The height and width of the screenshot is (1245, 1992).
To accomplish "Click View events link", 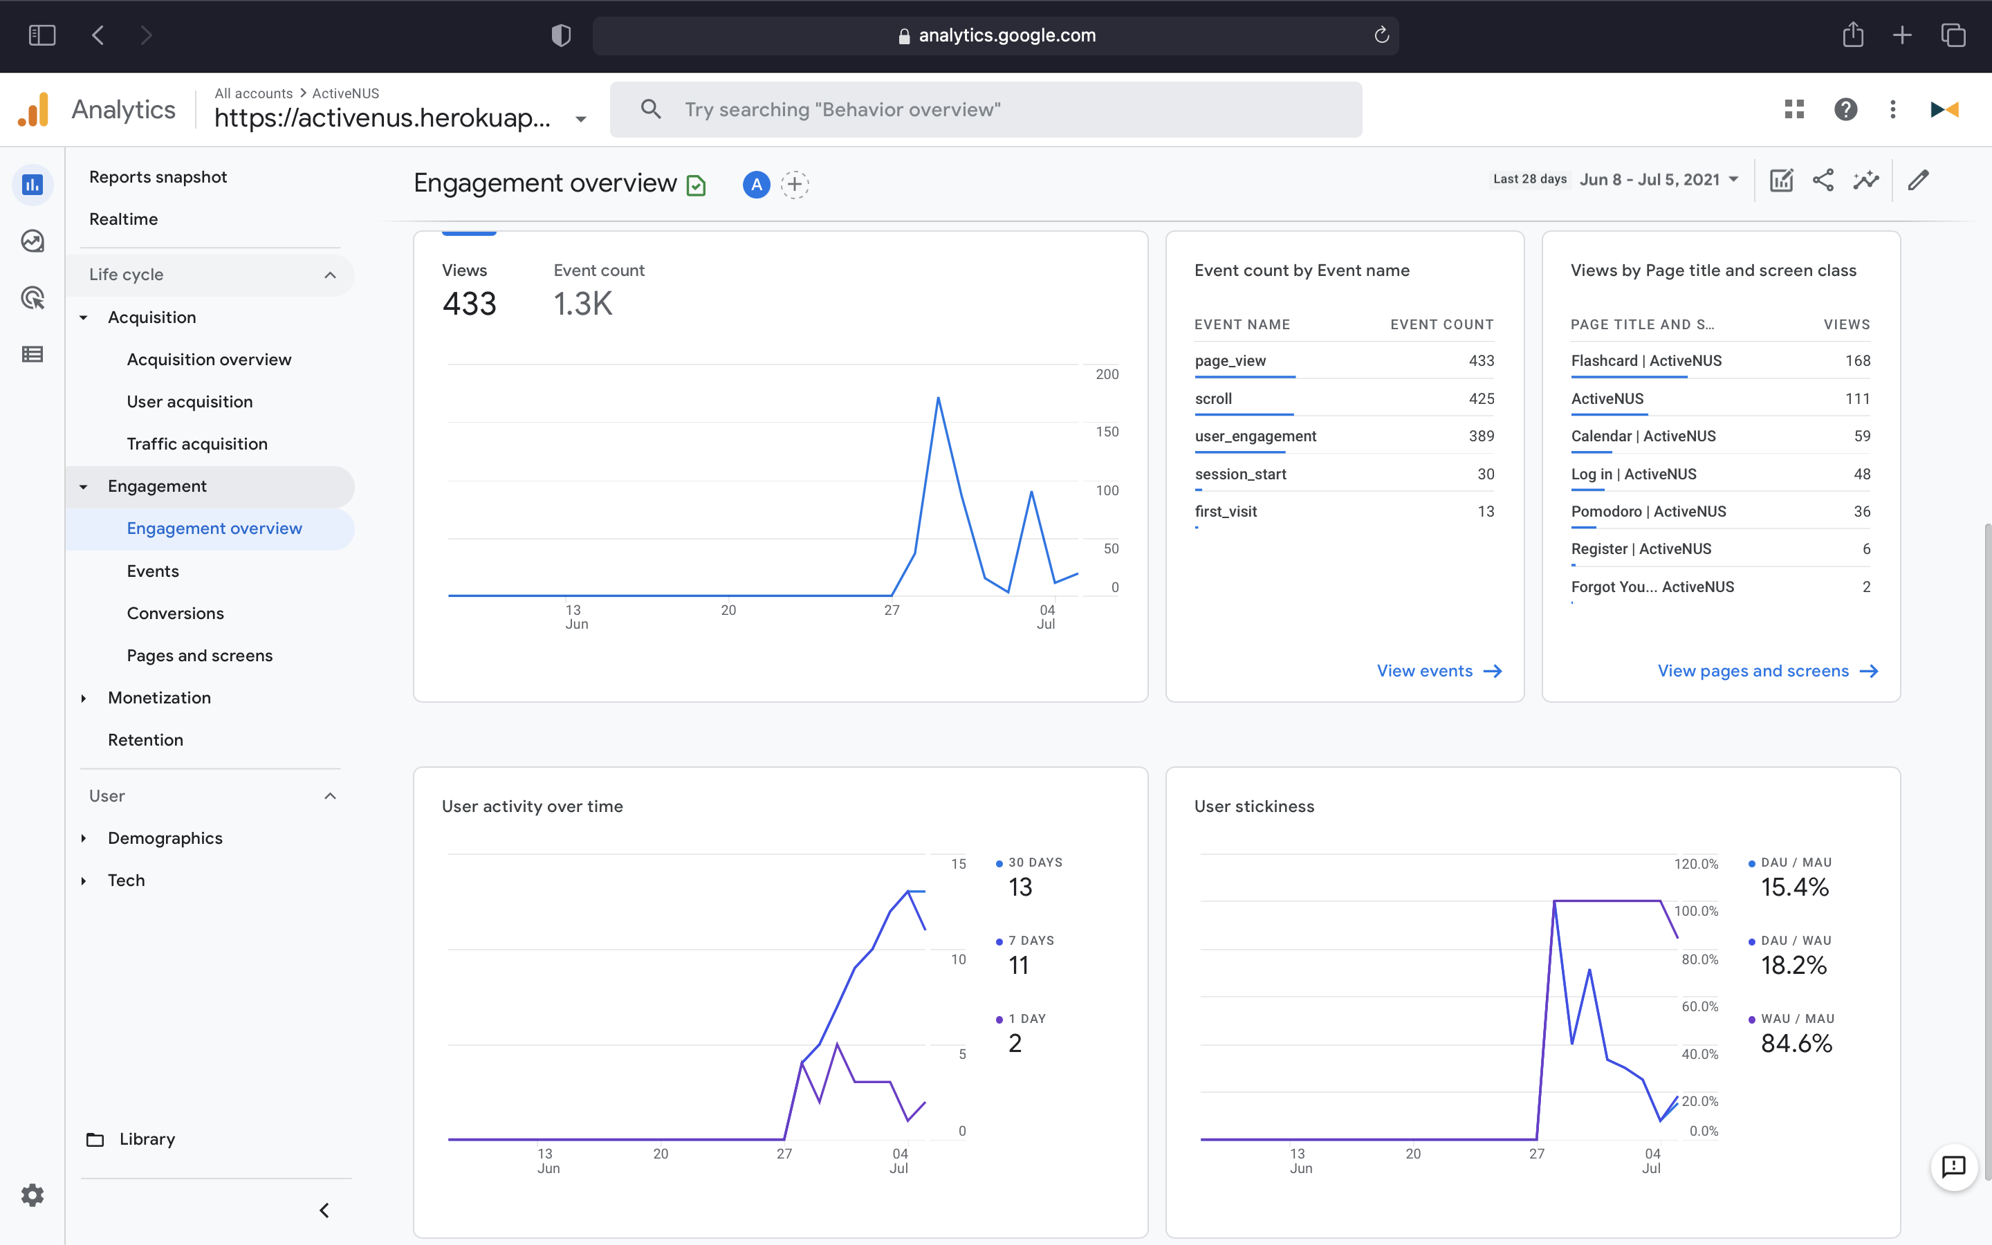I will click(x=1439, y=671).
